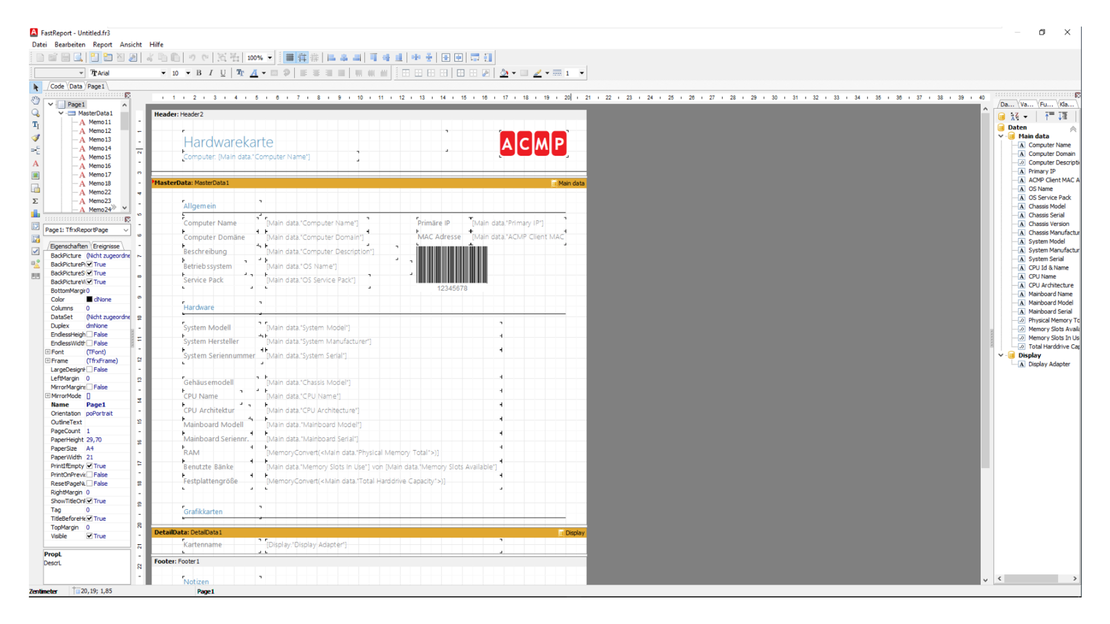Open the Datei menu
This screenshot has width=1110, height=624.
click(x=39, y=44)
